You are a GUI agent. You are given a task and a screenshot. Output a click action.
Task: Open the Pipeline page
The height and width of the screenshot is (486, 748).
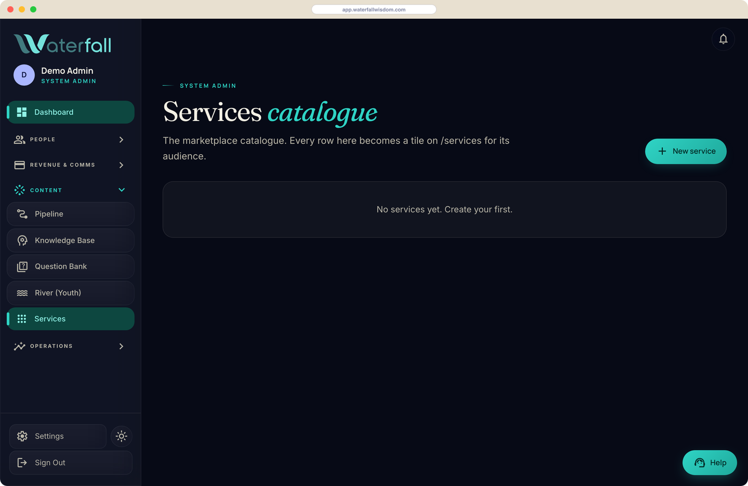pyautogui.click(x=71, y=214)
